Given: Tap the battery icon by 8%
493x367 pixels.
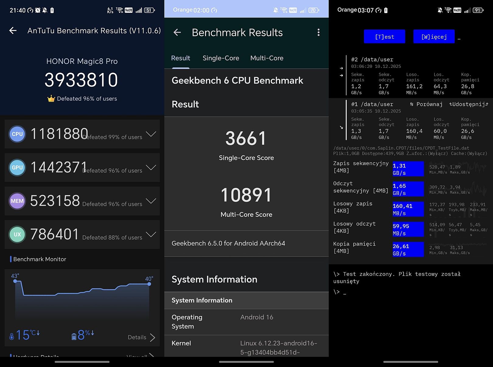Looking at the screenshot, I should [x=74, y=337].
